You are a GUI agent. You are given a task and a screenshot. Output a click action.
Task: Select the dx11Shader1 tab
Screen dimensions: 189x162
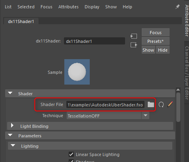pyautogui.click(x=21, y=21)
